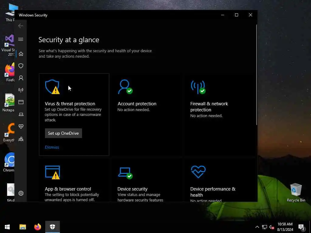Click the Device security laptop tile icon

(125, 173)
